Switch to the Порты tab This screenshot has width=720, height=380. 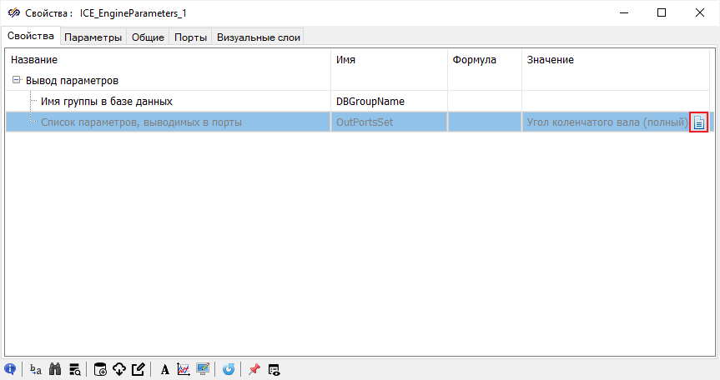pos(191,37)
